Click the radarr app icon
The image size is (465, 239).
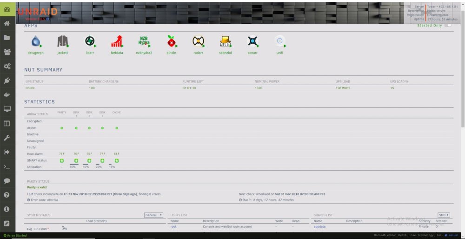pos(198,41)
